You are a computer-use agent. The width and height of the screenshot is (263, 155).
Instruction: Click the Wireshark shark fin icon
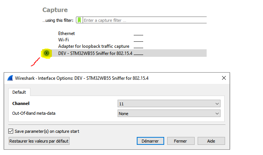coord(10,78)
